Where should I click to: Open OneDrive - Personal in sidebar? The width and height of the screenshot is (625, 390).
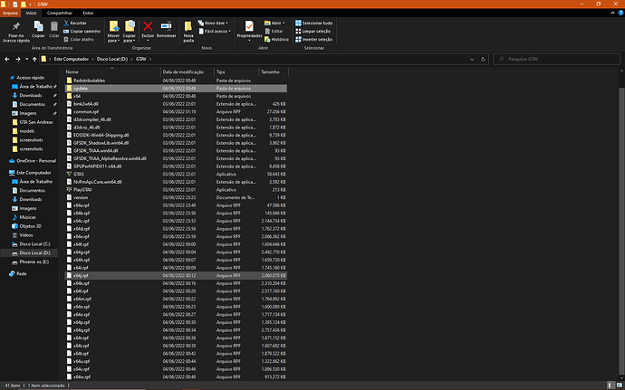[x=33, y=161]
